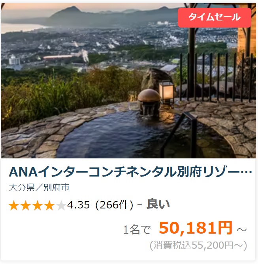Click the 良い rating label
Viewport: 258px width, 264px height.
(x=158, y=204)
